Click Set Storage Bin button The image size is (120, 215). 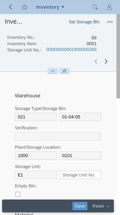(84, 22)
